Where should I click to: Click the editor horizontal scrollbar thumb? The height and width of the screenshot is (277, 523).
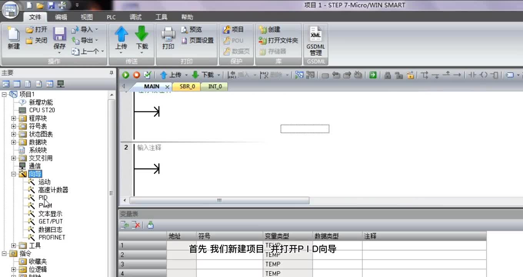coord(219,200)
